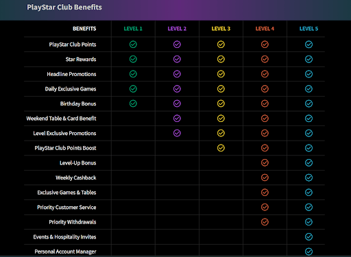This screenshot has height=257, width=351.
Task: Click Level 5 checkmark for Level-Up Bonus
Action: pyautogui.click(x=308, y=162)
